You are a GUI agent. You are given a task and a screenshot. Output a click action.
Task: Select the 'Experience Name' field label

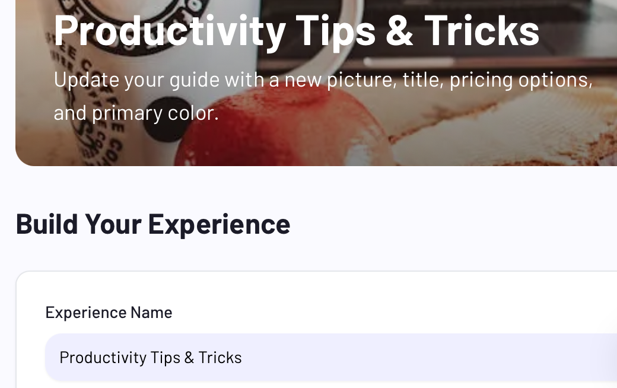click(x=109, y=313)
